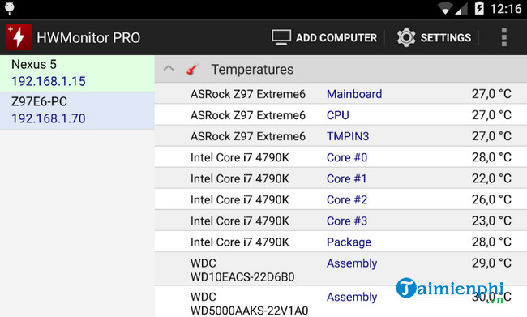Screen dimensions: 527x317
Task: Select the Package sensor label
Action: (x=349, y=242)
